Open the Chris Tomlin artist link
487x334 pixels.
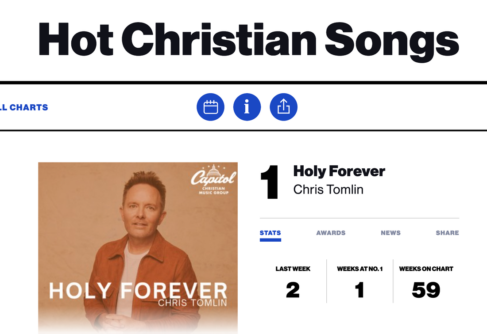[x=328, y=190]
